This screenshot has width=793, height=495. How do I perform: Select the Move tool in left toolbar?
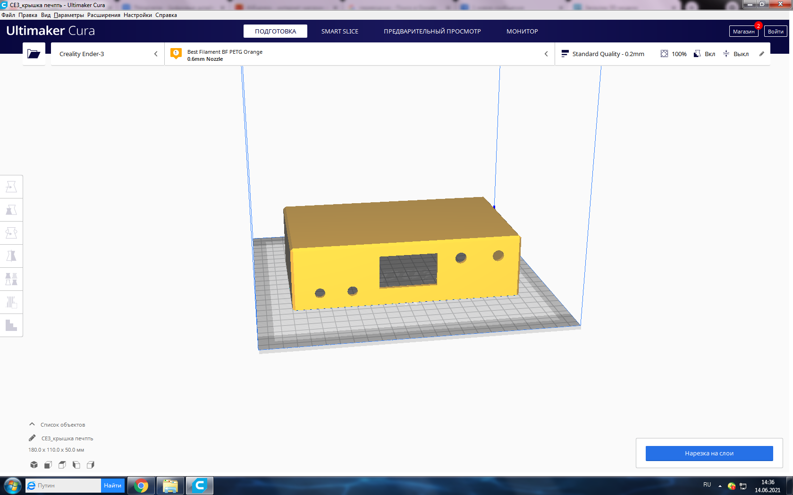point(11,187)
